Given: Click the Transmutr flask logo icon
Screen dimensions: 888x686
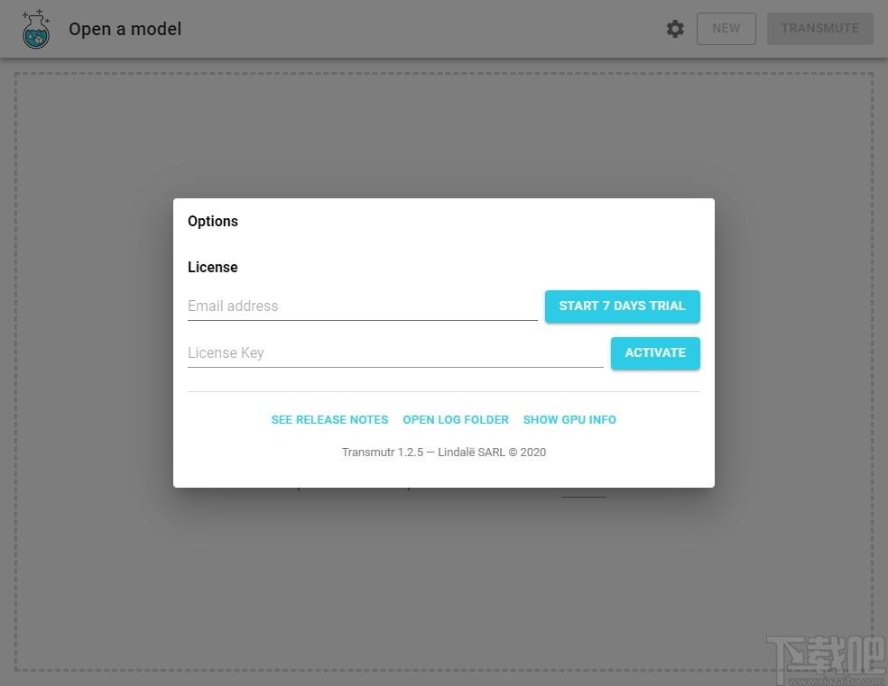Looking at the screenshot, I should [x=36, y=29].
